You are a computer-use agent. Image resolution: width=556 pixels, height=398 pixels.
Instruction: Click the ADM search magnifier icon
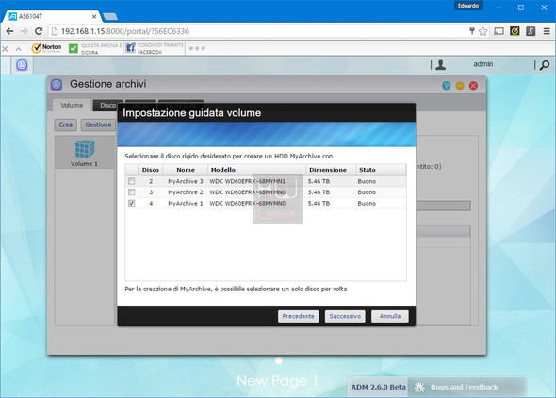click(x=545, y=65)
